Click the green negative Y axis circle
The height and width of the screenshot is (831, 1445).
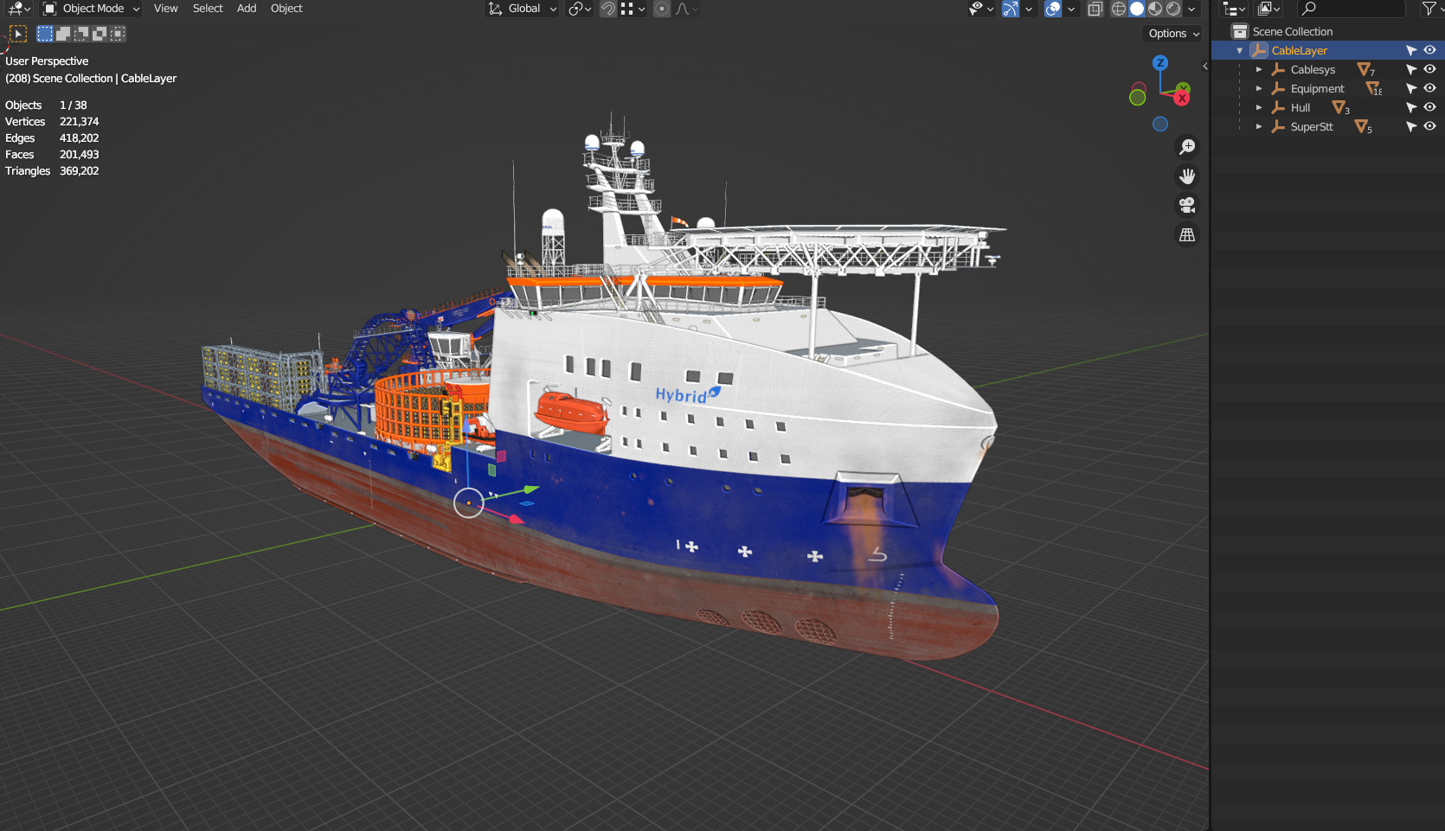(1138, 98)
